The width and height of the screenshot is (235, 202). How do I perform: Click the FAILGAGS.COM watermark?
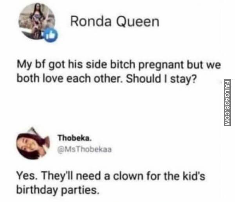click(x=227, y=103)
